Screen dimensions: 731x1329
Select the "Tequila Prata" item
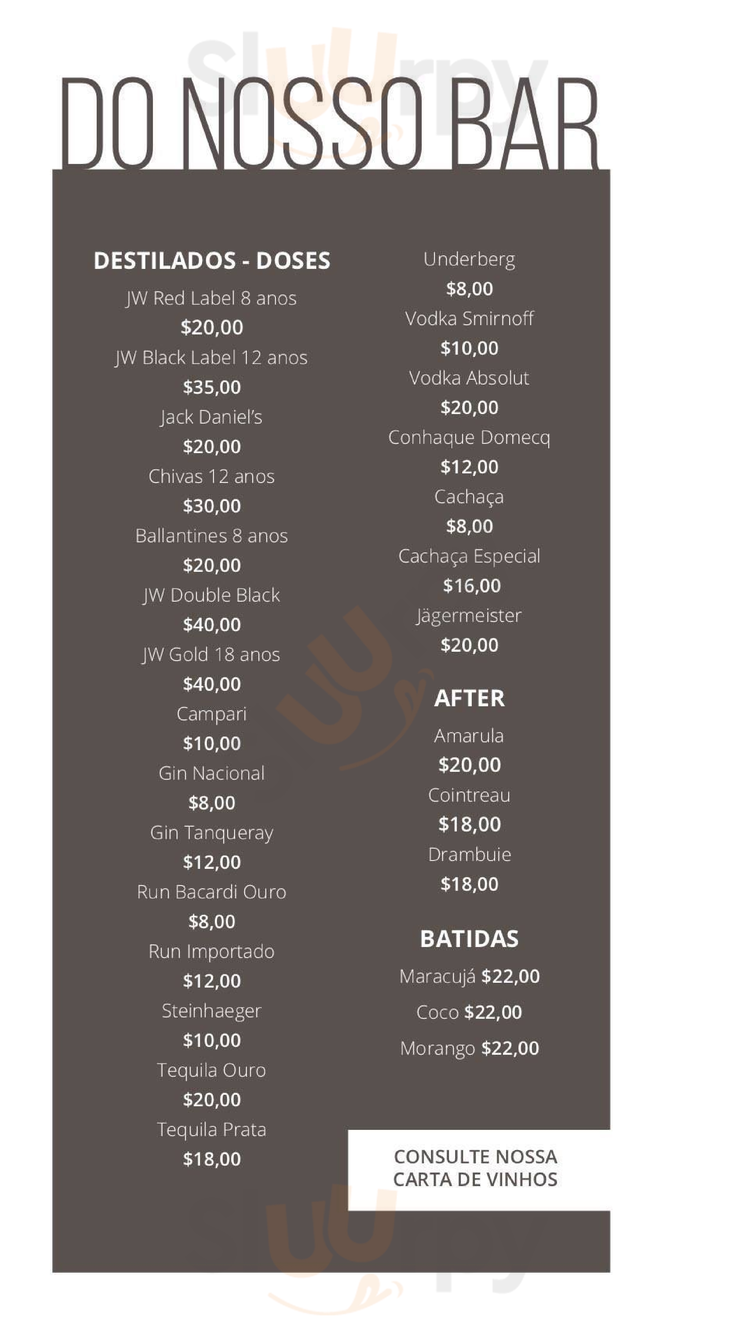[211, 1129]
